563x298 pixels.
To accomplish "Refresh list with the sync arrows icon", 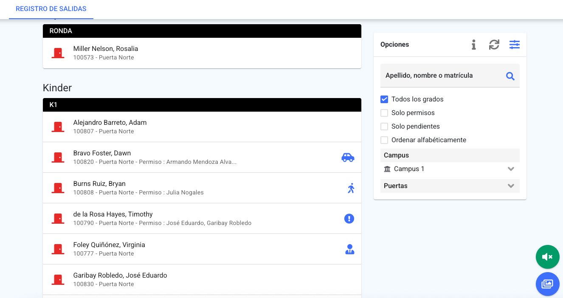I will pyautogui.click(x=494, y=45).
